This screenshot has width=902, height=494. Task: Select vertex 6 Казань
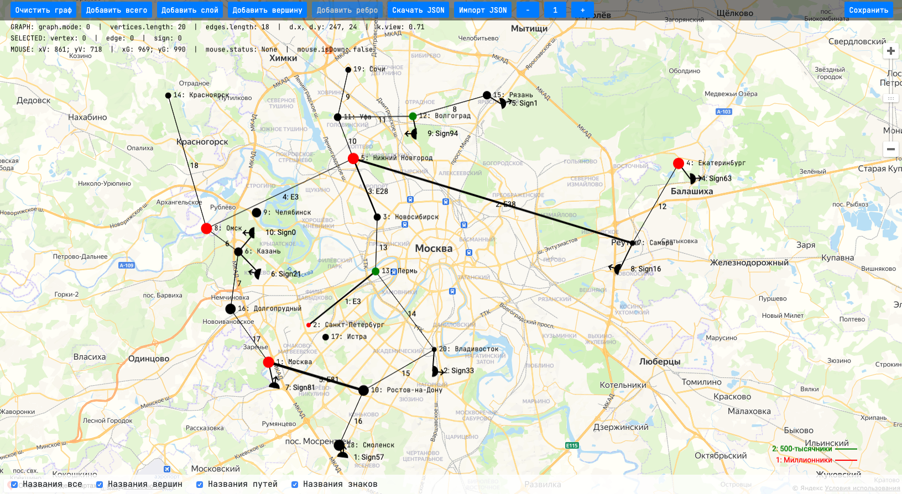coord(238,251)
